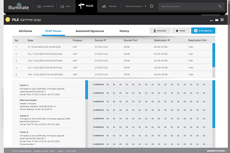The image size is (230, 153).
Task: Click destination IP 65.165.167.86 in row 2
Action: 161,54
